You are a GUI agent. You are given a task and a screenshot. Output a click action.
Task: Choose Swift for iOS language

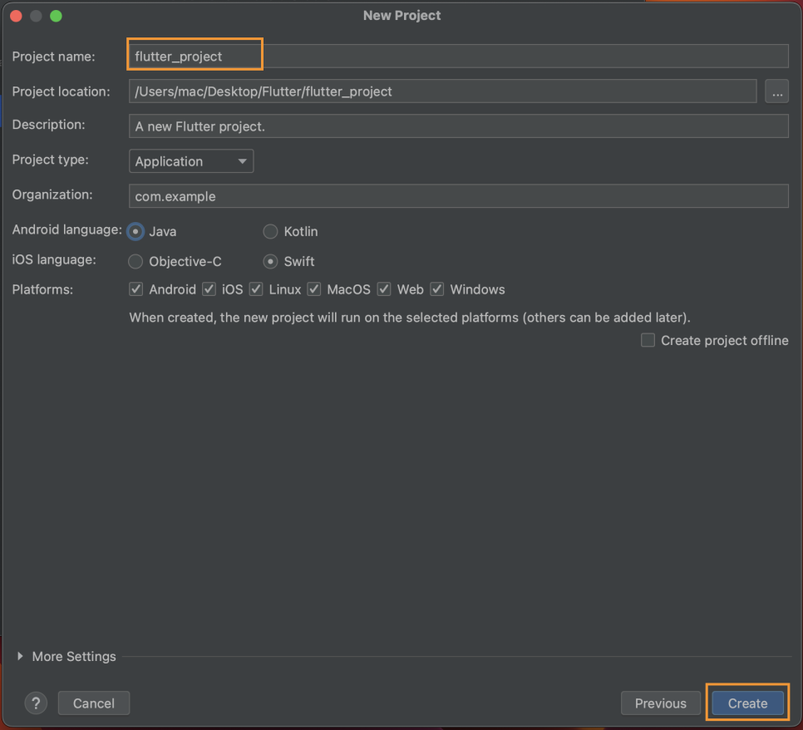(x=270, y=261)
